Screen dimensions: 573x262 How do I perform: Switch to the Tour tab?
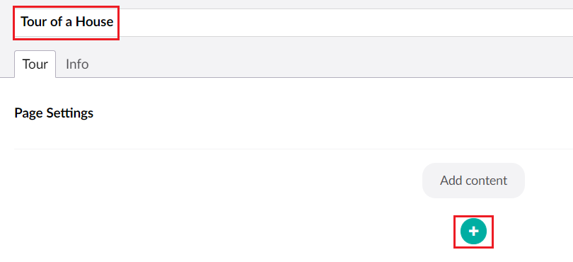(35, 64)
